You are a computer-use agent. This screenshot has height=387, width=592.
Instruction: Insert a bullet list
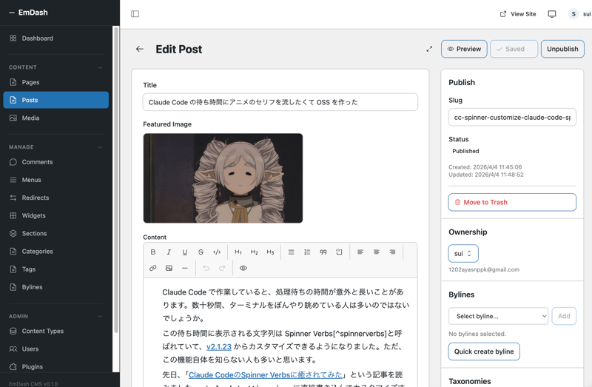click(291, 252)
